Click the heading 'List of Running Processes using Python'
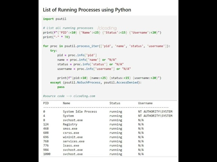Viewport: 217px width, 162px height. click(x=87, y=10)
